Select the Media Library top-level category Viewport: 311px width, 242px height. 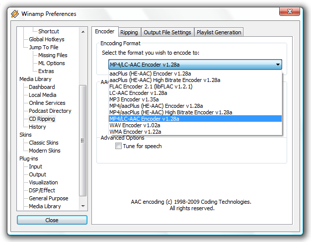pos(35,79)
